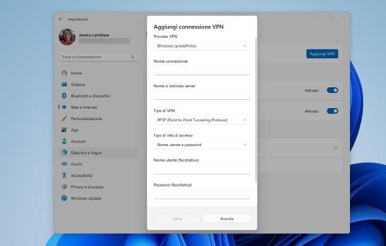Select the Privacy e sicurezza label
Image resolution: width=386 pixels, height=246 pixels.
[x=87, y=187]
